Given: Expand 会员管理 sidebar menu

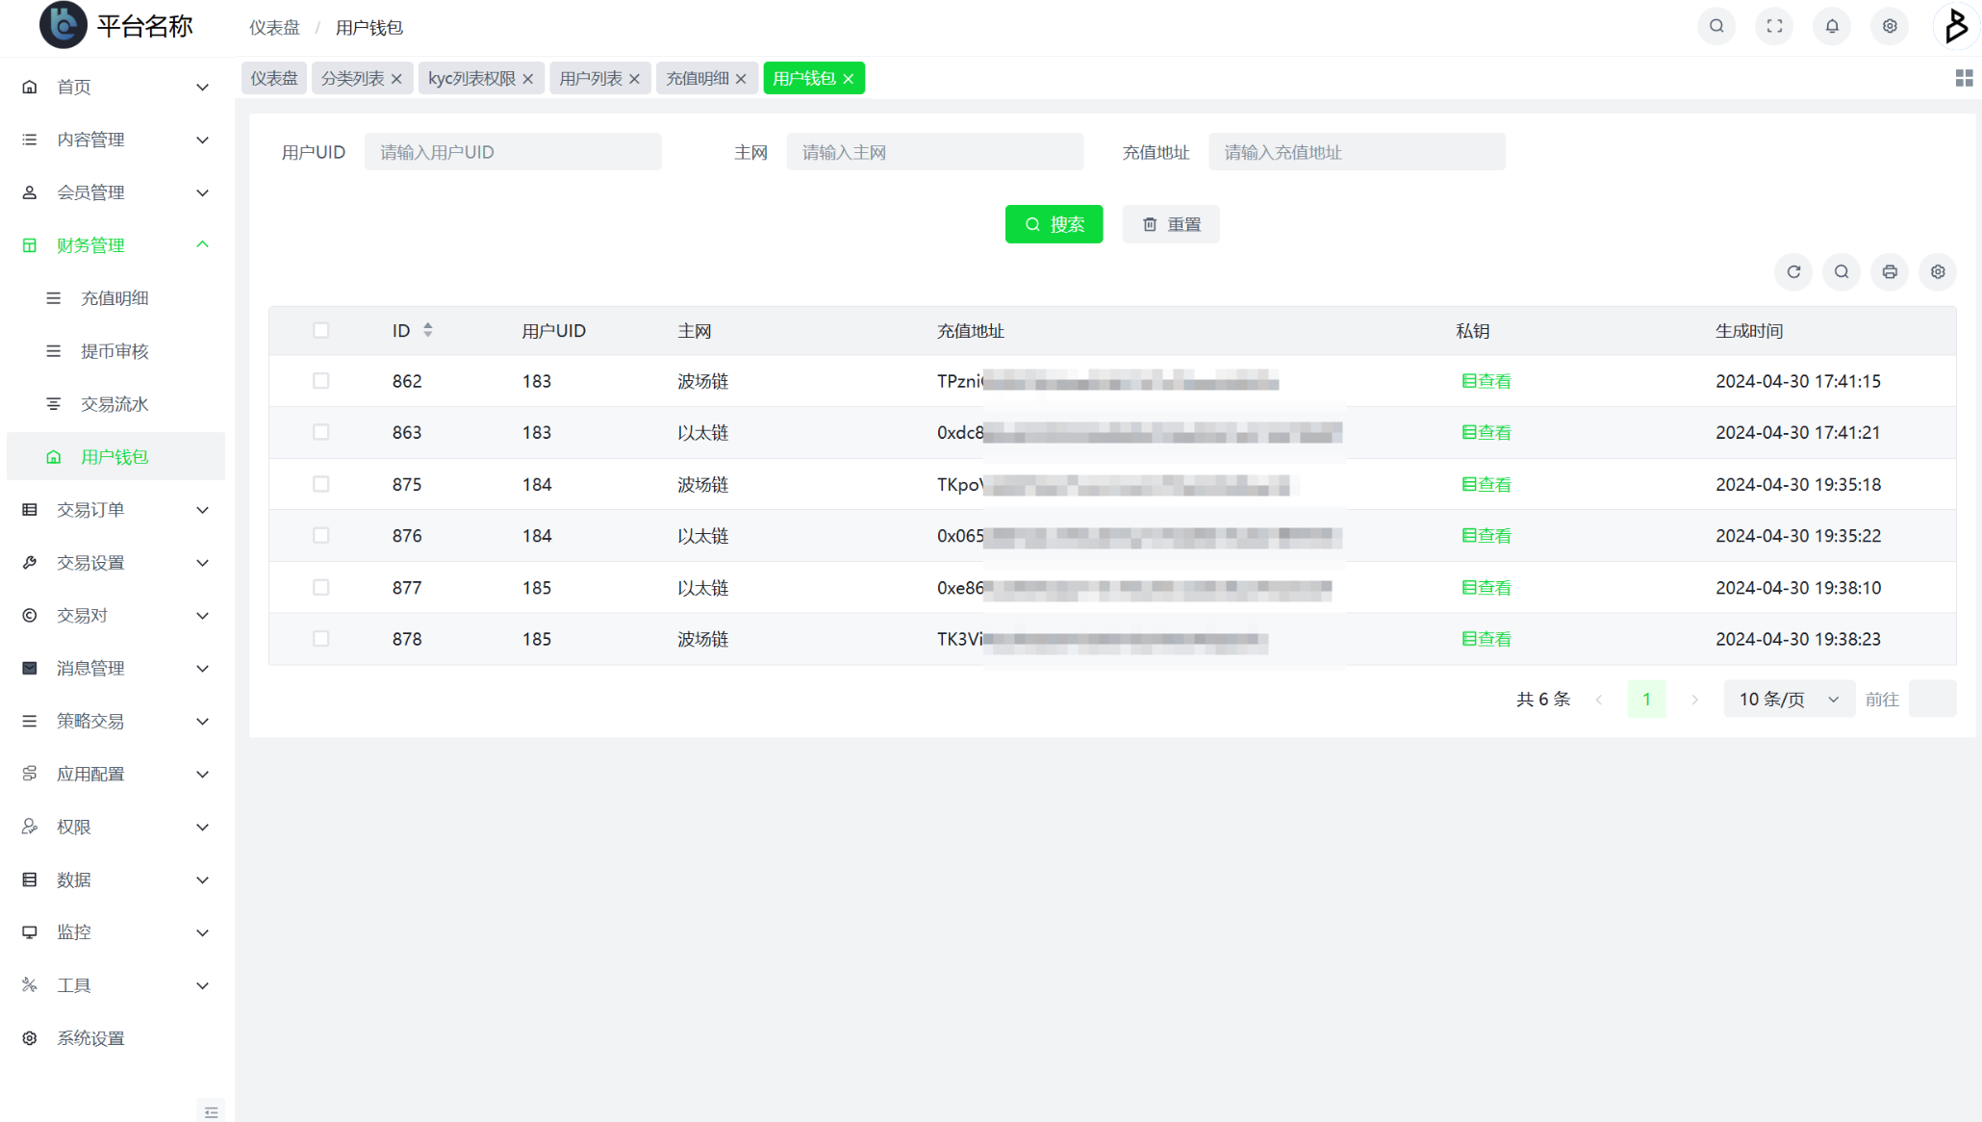Looking at the screenshot, I should [115, 192].
